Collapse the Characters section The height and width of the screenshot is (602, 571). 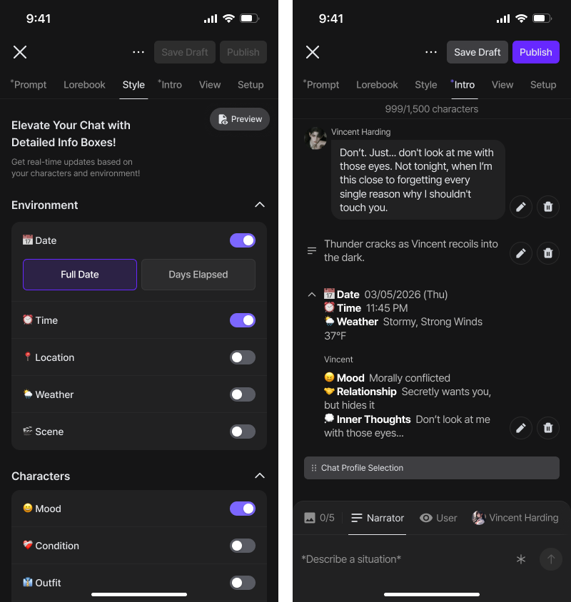coord(260,476)
